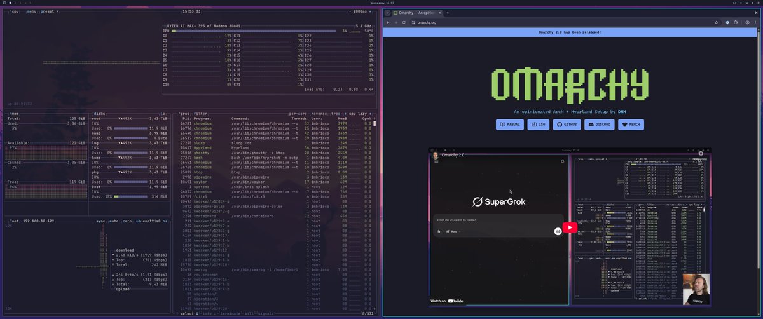Image resolution: width=763 pixels, height=319 pixels.
Task: Select the fcitx5 process row
Action: coord(274,196)
